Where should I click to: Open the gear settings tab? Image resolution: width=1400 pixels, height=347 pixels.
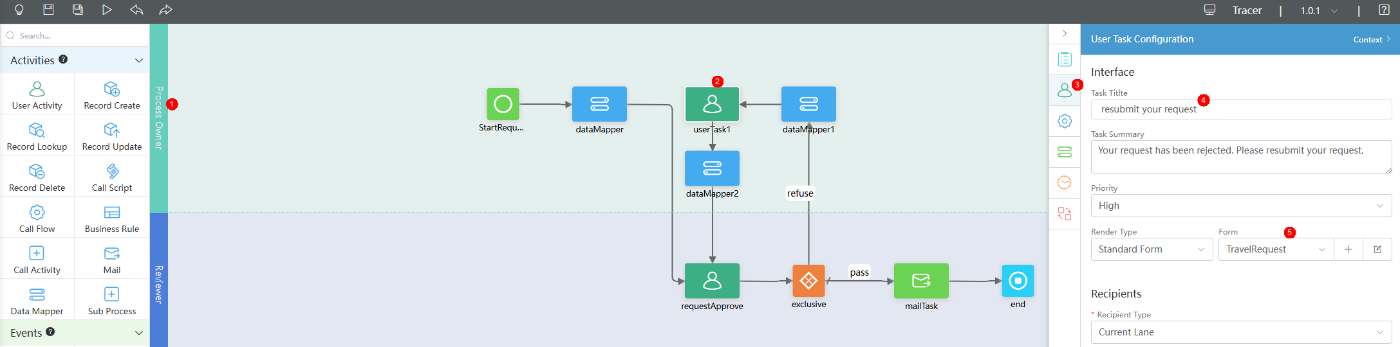pos(1065,121)
